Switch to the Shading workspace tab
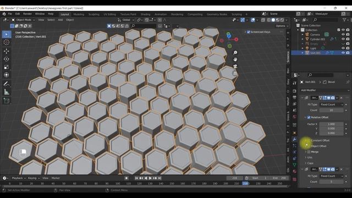 coord(145,14)
